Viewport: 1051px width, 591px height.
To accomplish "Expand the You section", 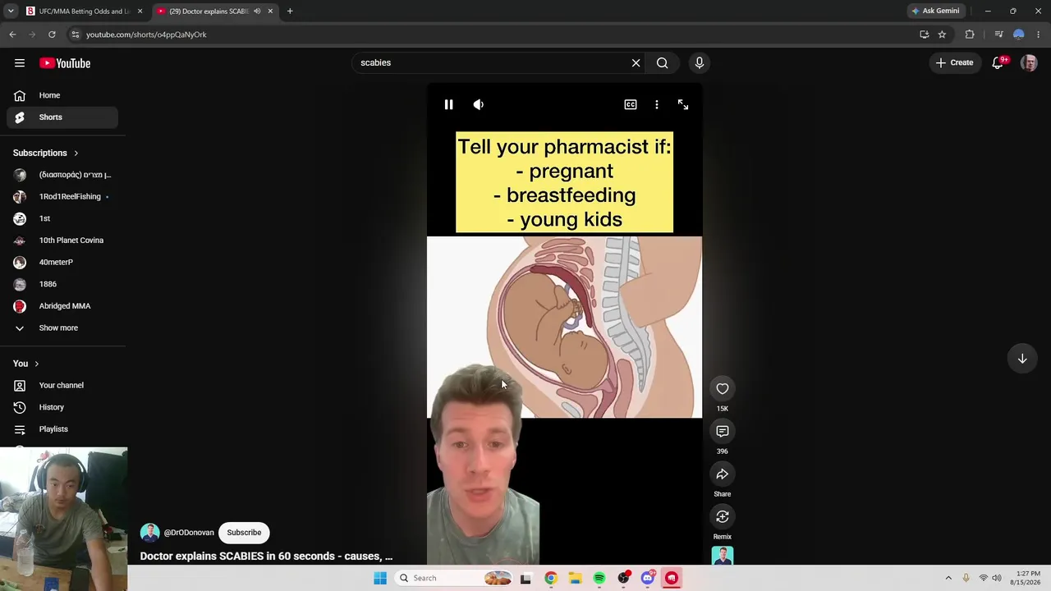I will tap(26, 364).
